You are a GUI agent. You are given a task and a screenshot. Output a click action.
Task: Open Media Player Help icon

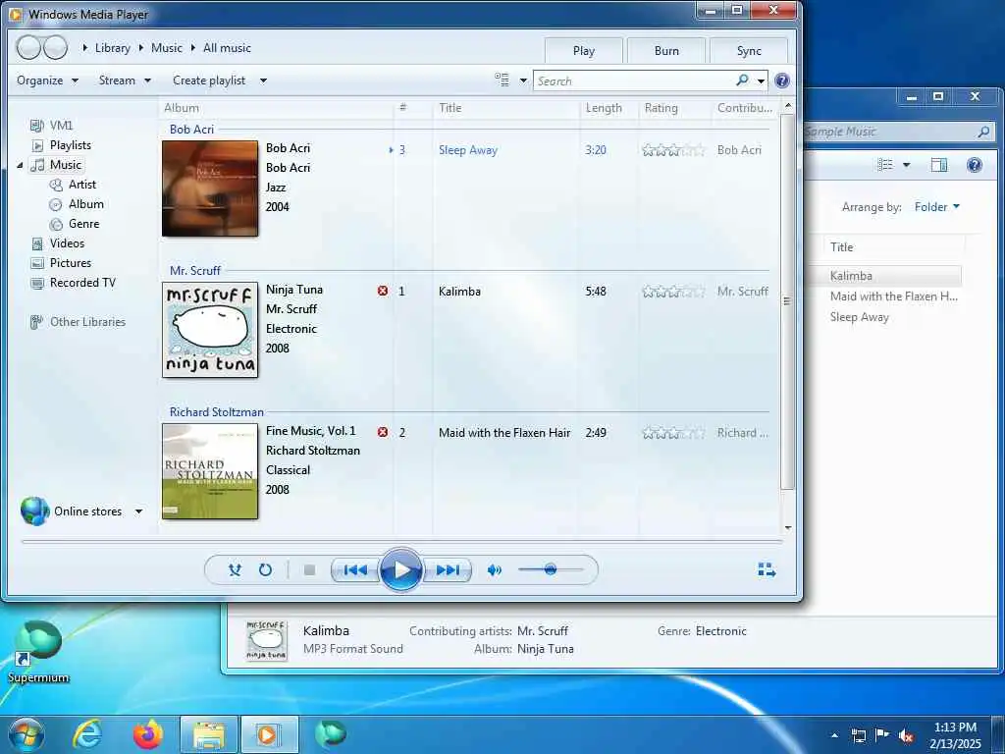pos(782,81)
